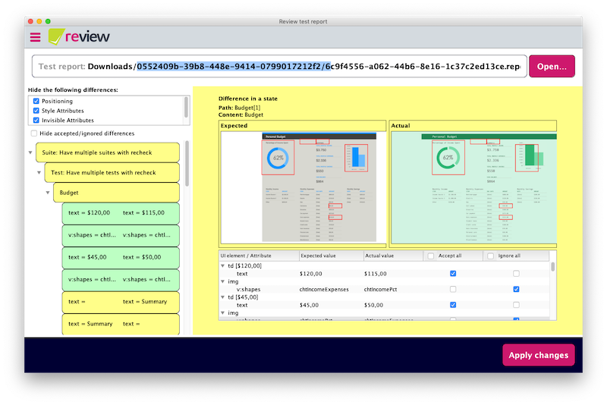
Task: Uncheck the Invisible Attributes checkbox
Action: coord(36,121)
